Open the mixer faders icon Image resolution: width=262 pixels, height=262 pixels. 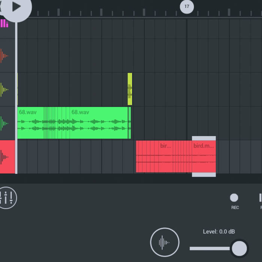coord(7,197)
